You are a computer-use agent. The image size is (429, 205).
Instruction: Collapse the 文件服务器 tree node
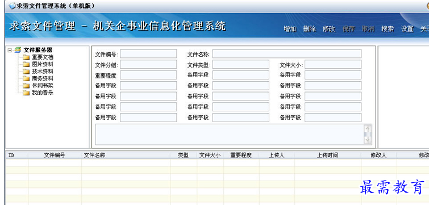click(x=10, y=50)
